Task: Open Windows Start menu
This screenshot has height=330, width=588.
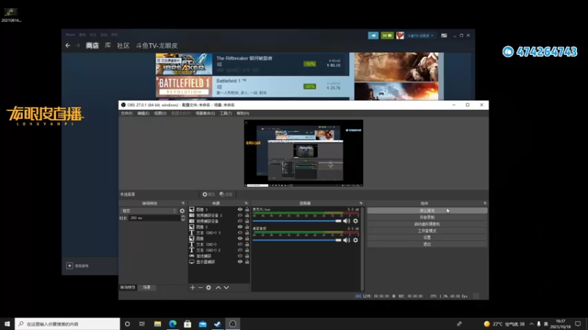Action: [x=7, y=323]
